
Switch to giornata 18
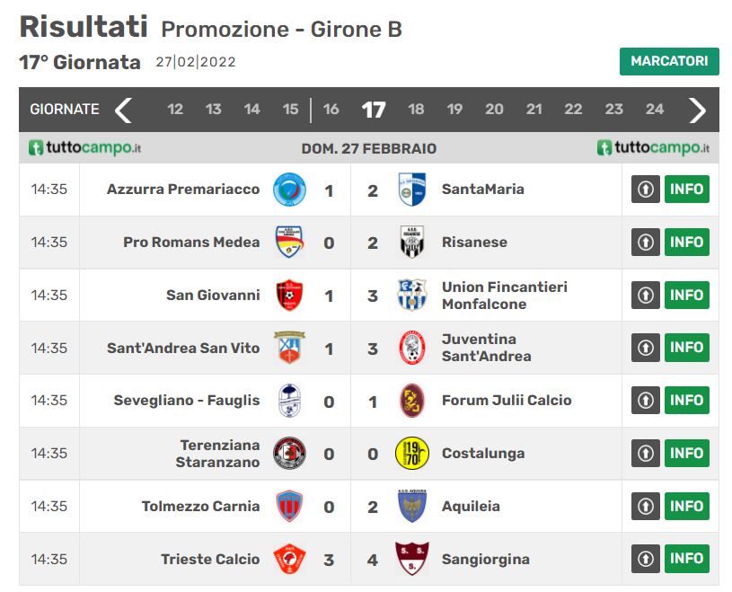pos(416,110)
